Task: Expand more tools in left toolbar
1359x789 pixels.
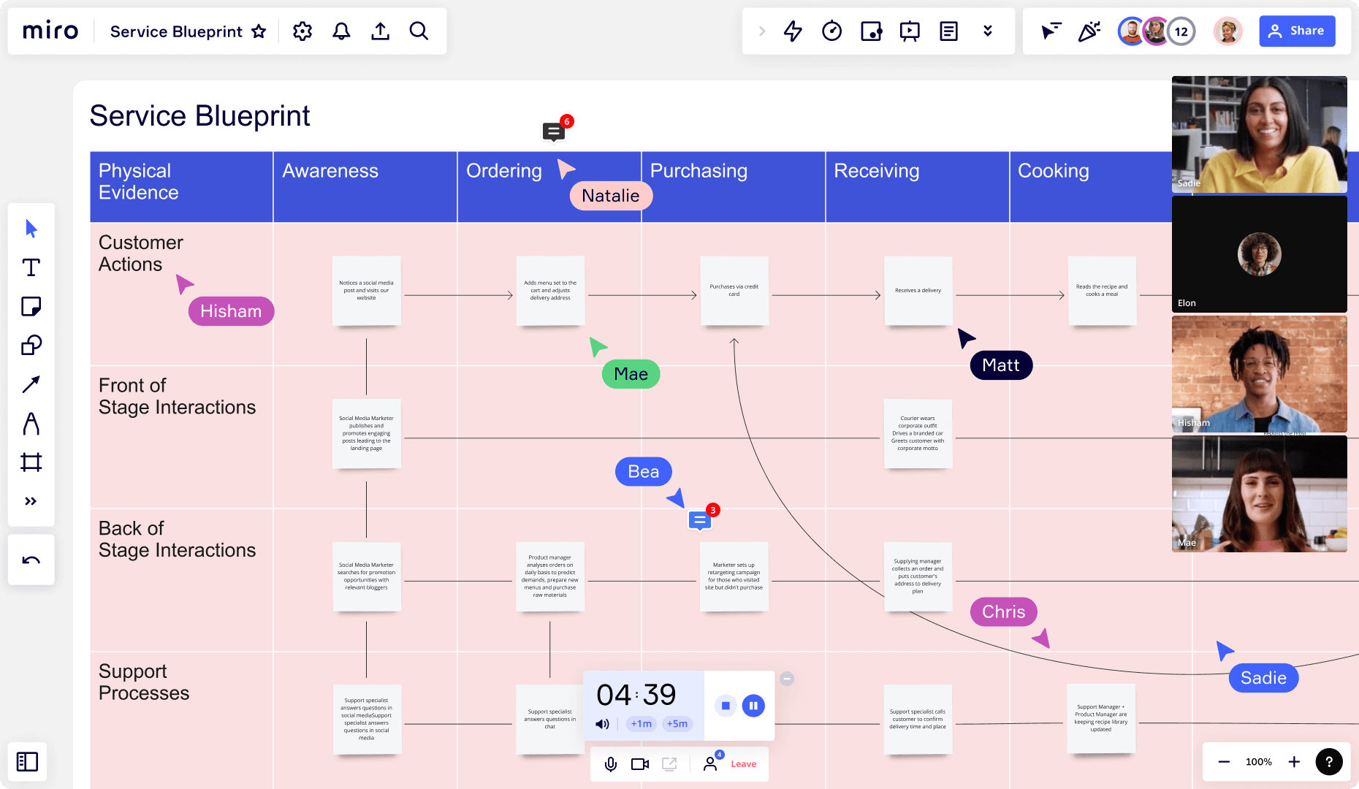Action: pyautogui.click(x=31, y=501)
